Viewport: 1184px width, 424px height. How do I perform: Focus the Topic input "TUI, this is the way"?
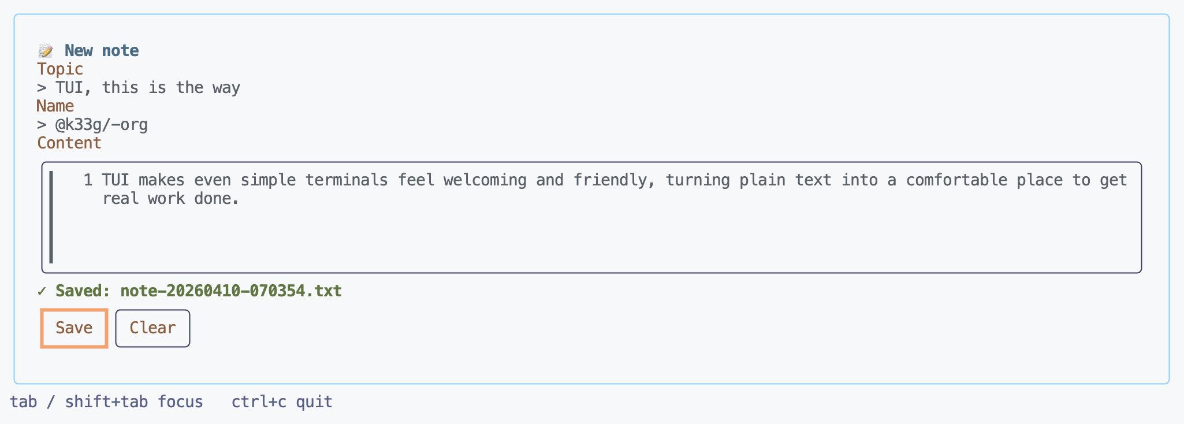(148, 88)
